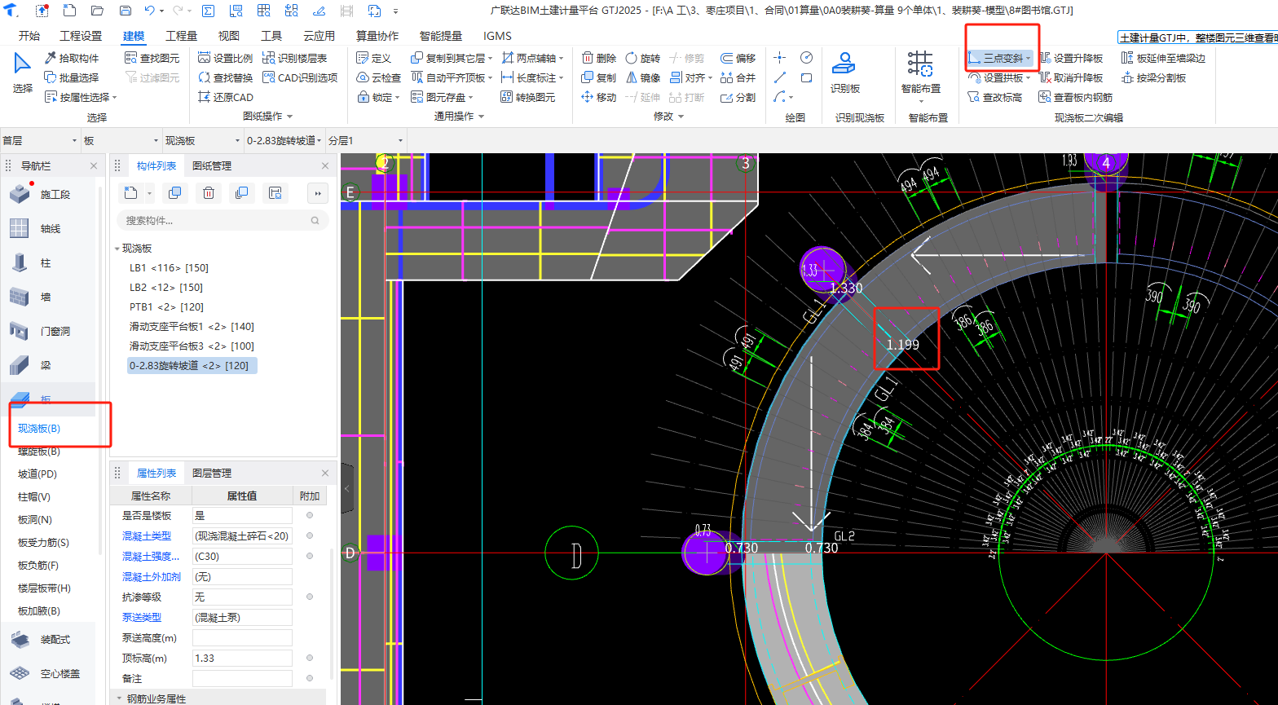
Task: Click the Sum calculation (Σ) icon
Action: [208, 11]
